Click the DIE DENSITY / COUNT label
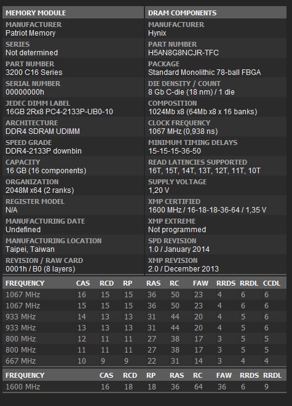Viewport: 292px width, 406px height. coord(184,84)
